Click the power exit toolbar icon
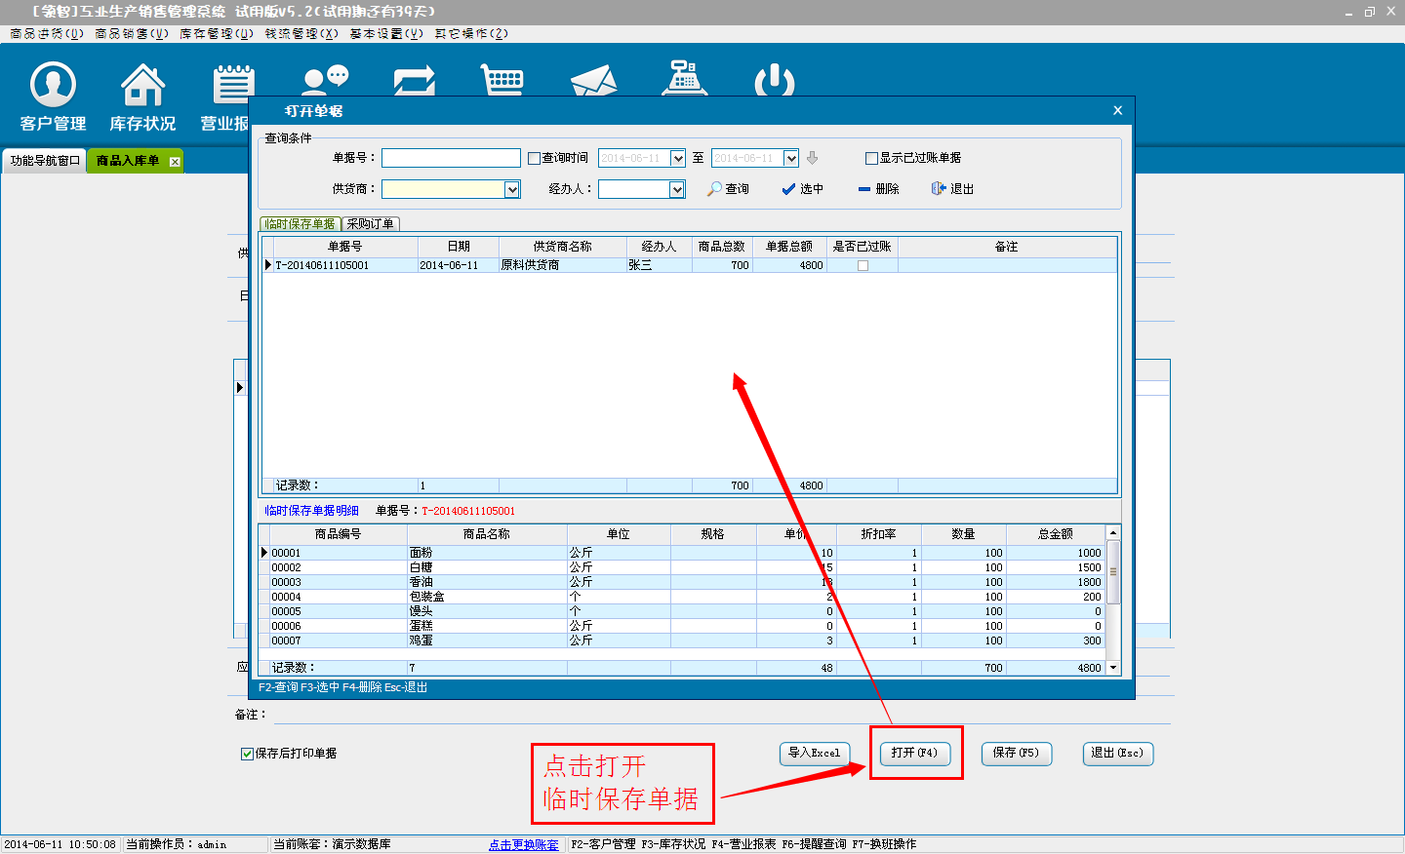 click(775, 80)
